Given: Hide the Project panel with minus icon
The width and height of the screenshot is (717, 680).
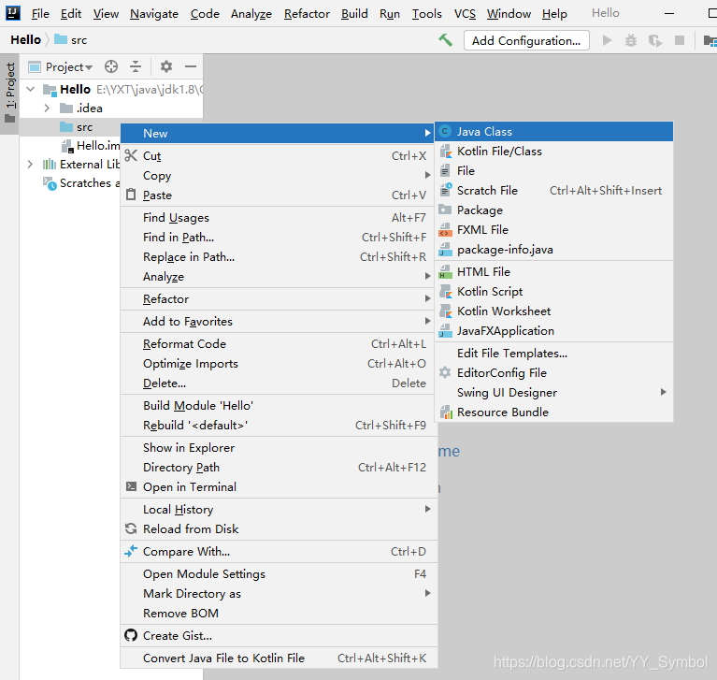Looking at the screenshot, I should tap(191, 66).
